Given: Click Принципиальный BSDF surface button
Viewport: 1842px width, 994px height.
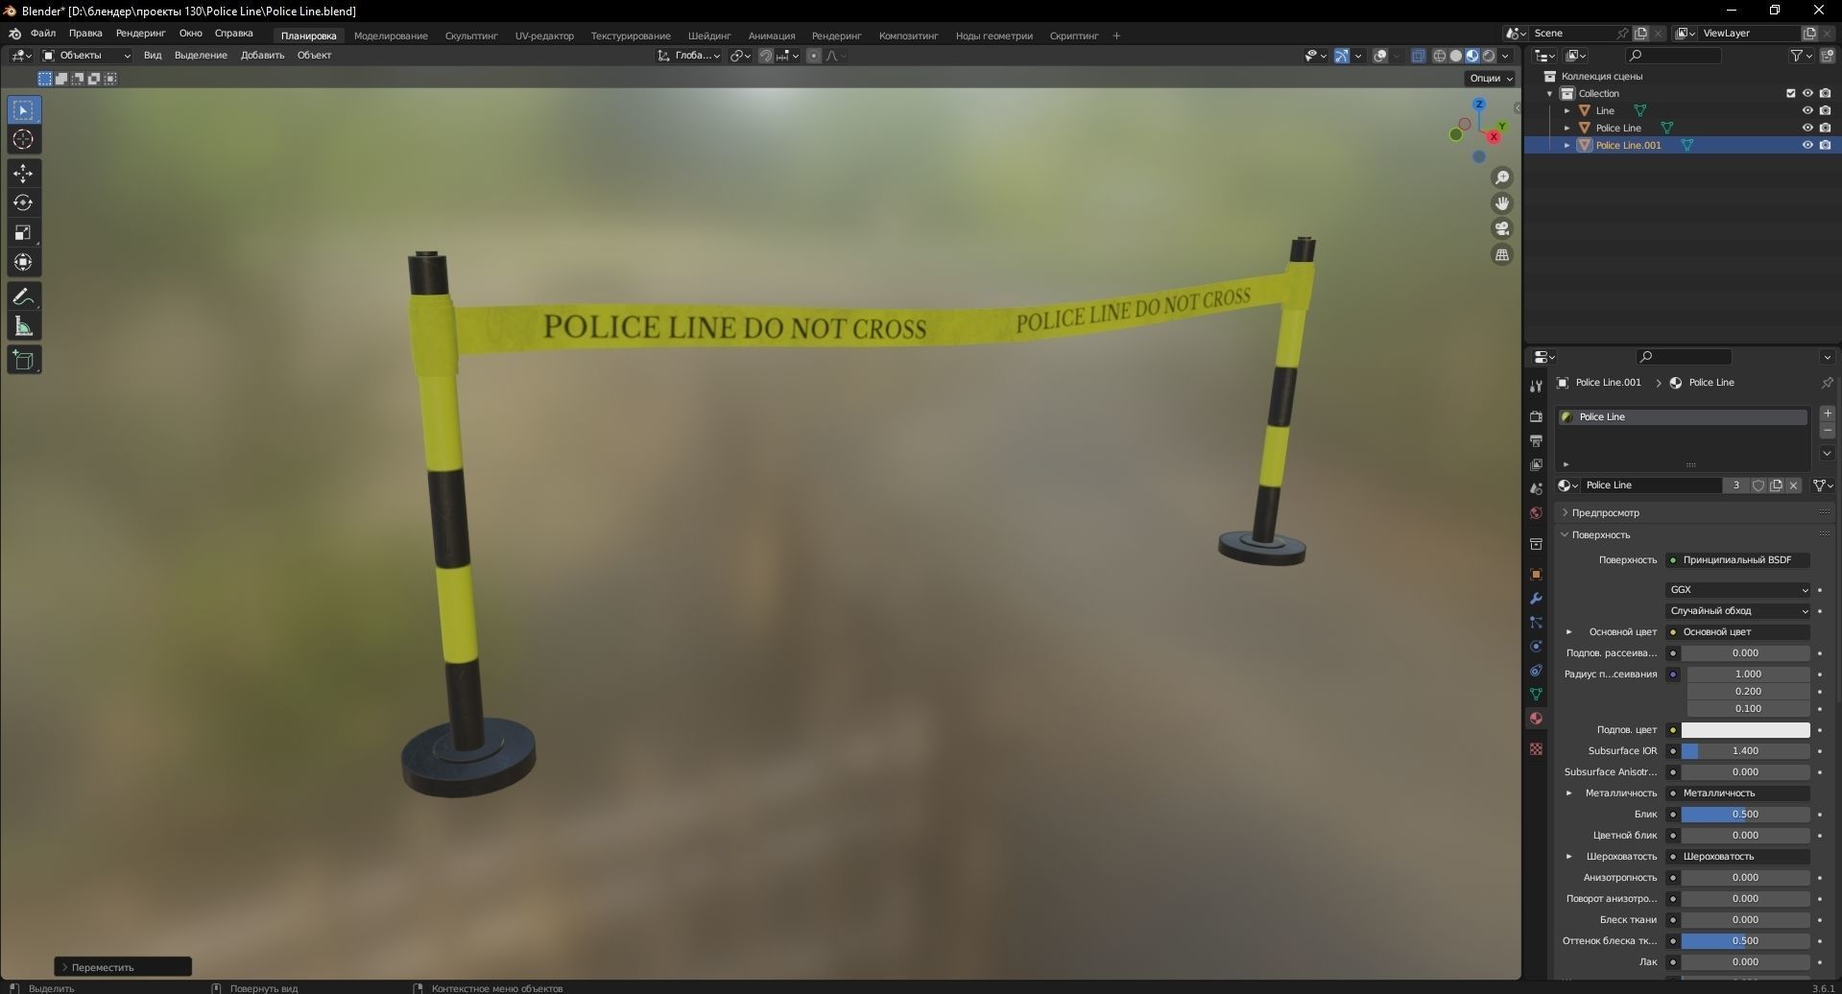Looking at the screenshot, I should (1737, 560).
